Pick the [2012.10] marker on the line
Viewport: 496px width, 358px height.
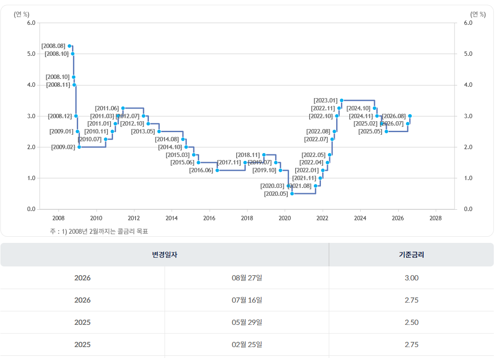(148, 123)
